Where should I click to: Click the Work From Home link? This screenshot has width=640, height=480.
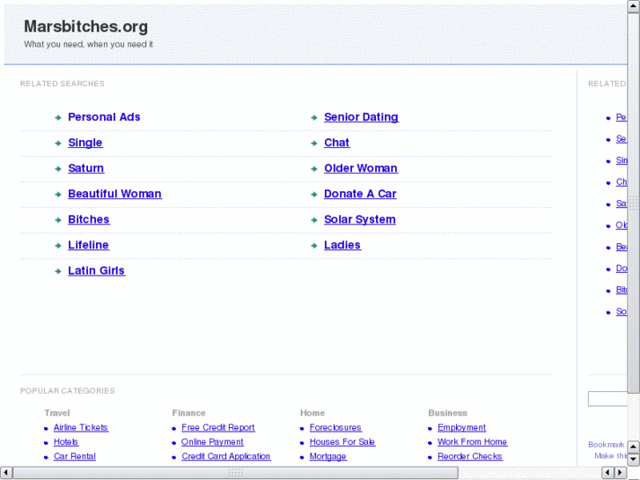tap(472, 442)
